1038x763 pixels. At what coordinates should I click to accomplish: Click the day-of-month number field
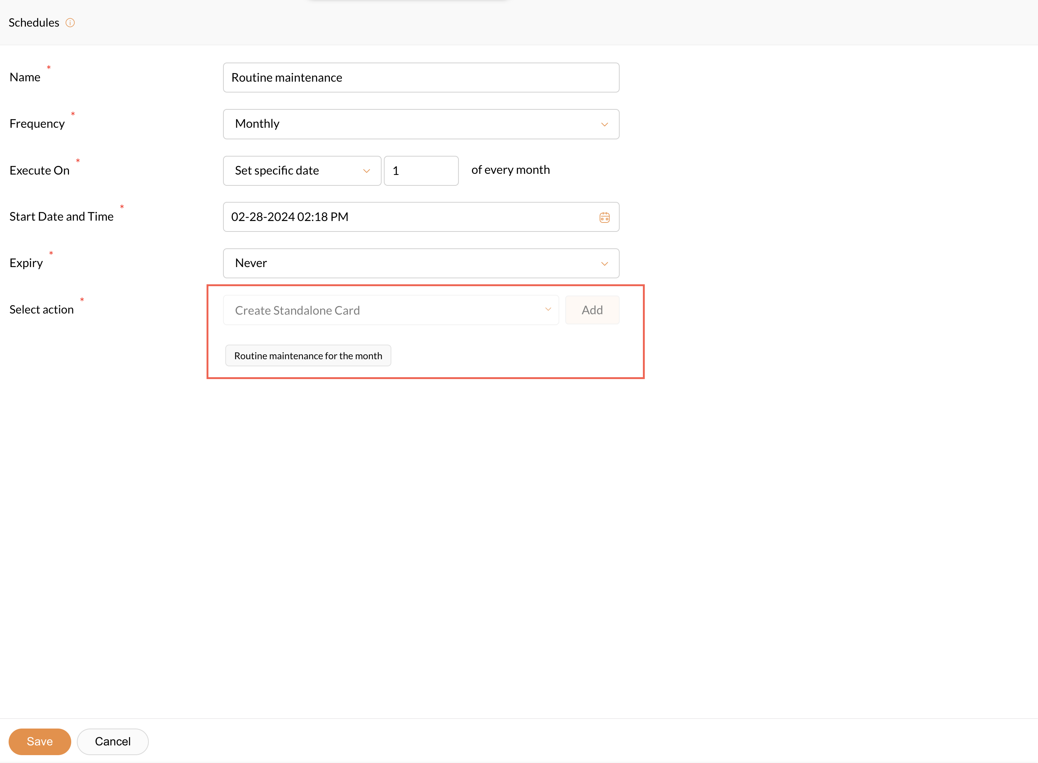click(421, 170)
